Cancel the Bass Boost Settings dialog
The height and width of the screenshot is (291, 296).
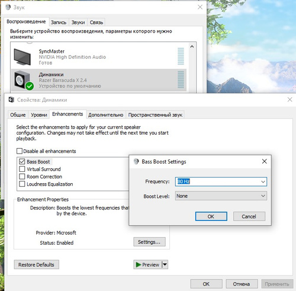tap(249, 216)
